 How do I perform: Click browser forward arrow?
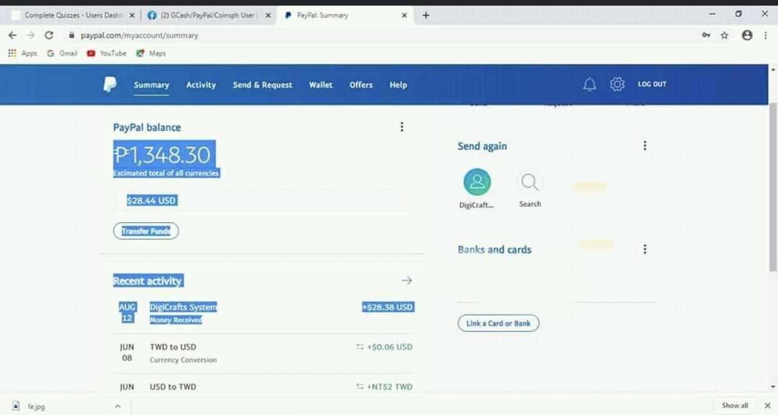click(x=31, y=35)
